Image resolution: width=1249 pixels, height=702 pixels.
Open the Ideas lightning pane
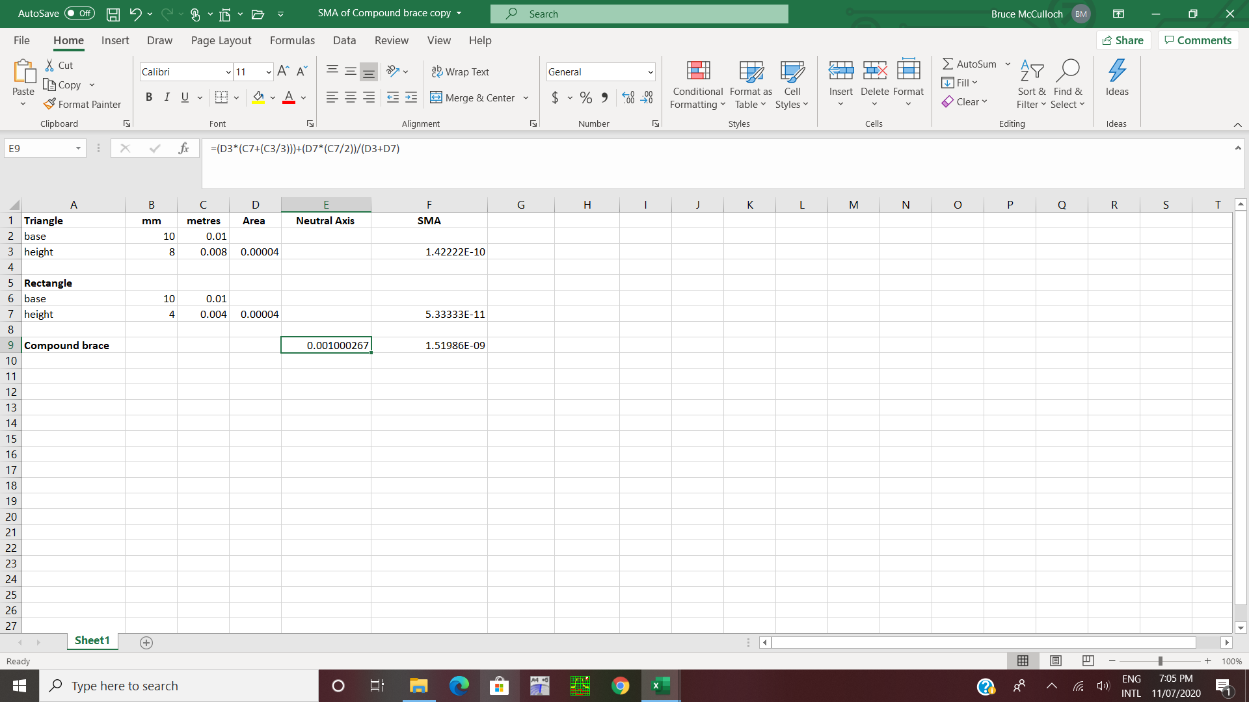pyautogui.click(x=1117, y=78)
